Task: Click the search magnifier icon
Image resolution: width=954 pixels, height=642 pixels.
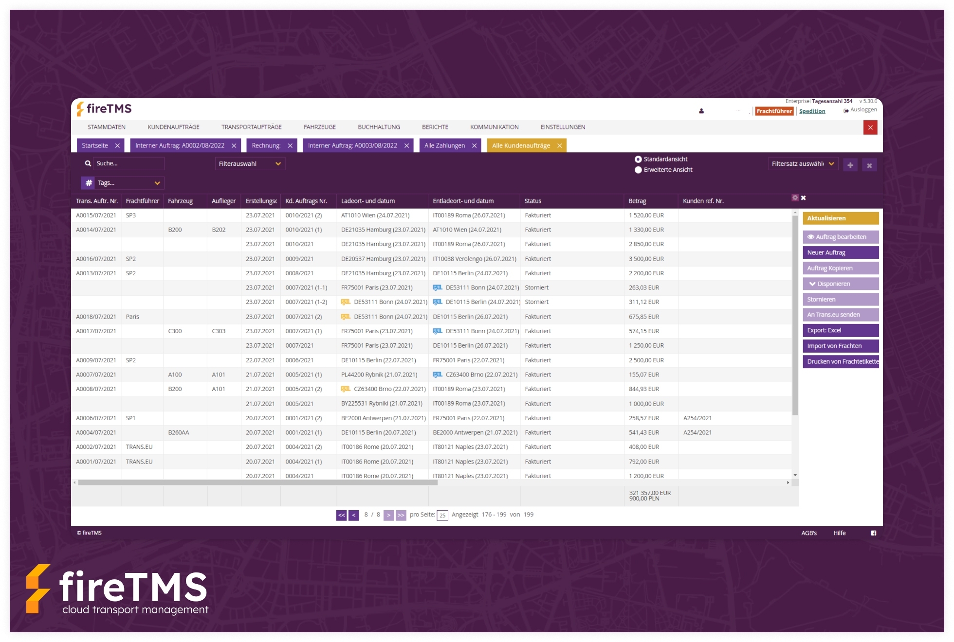Action: click(88, 163)
